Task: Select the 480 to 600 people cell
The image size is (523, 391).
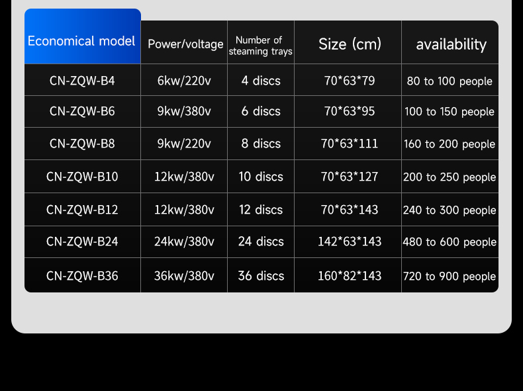Action: pos(450,242)
